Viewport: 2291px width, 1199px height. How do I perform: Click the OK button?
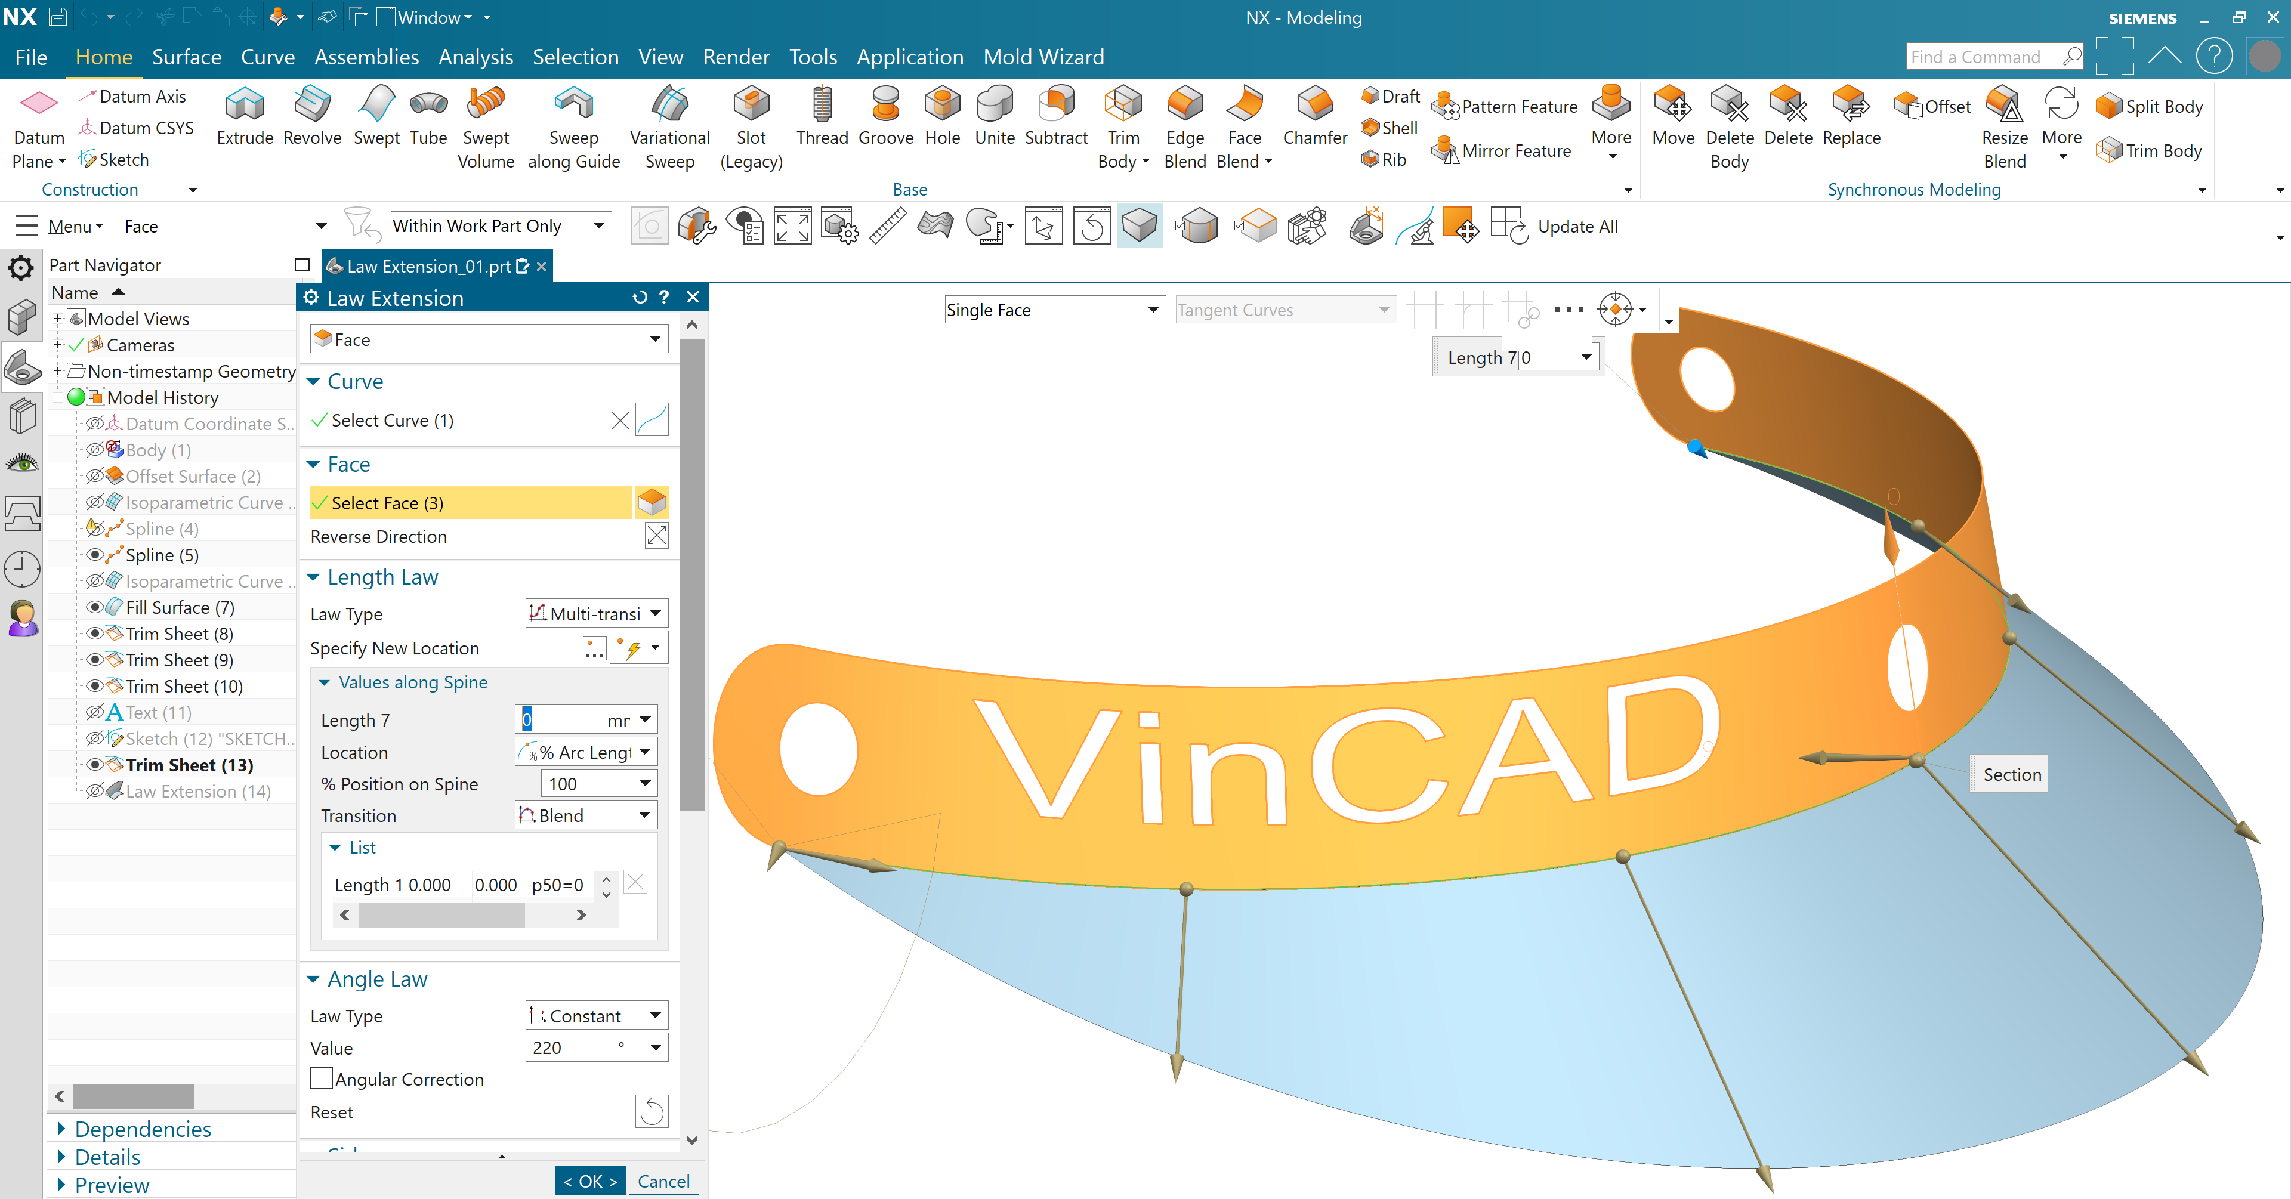click(x=591, y=1181)
